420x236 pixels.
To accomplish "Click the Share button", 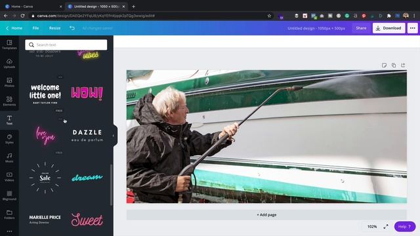I will pos(361,28).
